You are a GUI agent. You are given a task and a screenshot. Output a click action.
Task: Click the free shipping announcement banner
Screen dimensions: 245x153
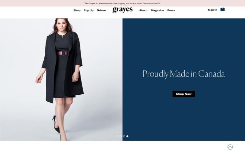(x=122, y=3)
